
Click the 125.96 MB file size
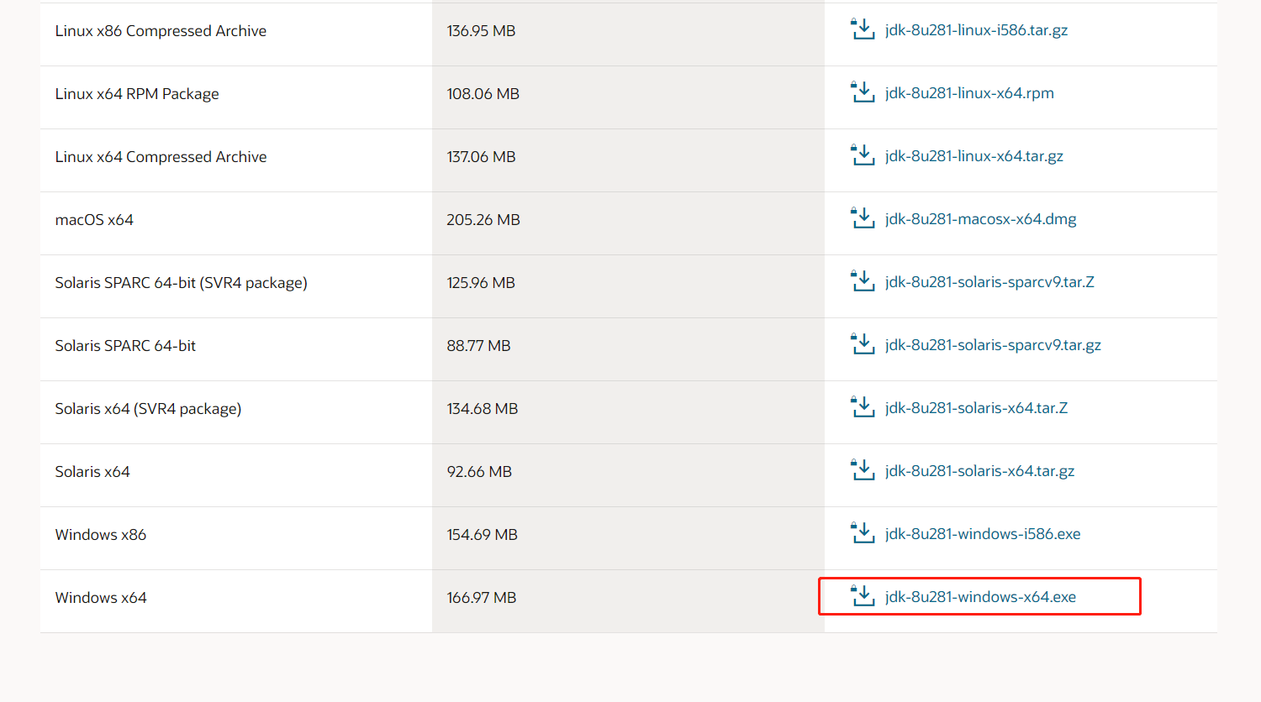(481, 283)
